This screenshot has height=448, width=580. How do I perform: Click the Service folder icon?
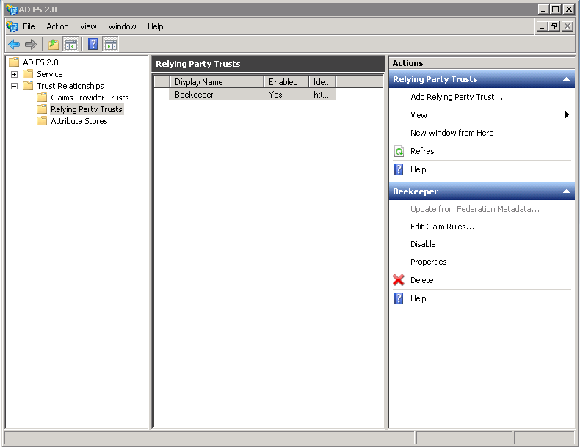coord(28,73)
